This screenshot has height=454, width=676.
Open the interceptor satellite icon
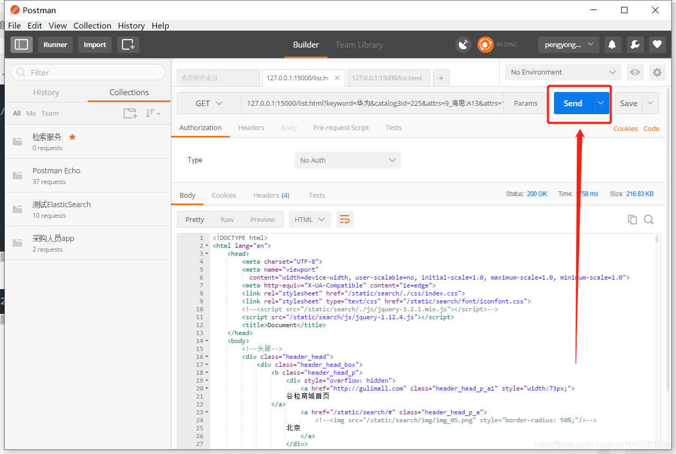pyautogui.click(x=463, y=45)
